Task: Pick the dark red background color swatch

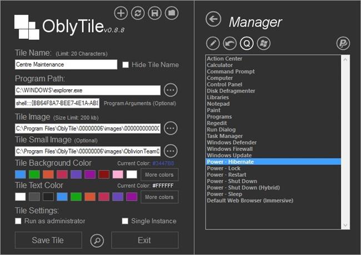Action: 104,175
